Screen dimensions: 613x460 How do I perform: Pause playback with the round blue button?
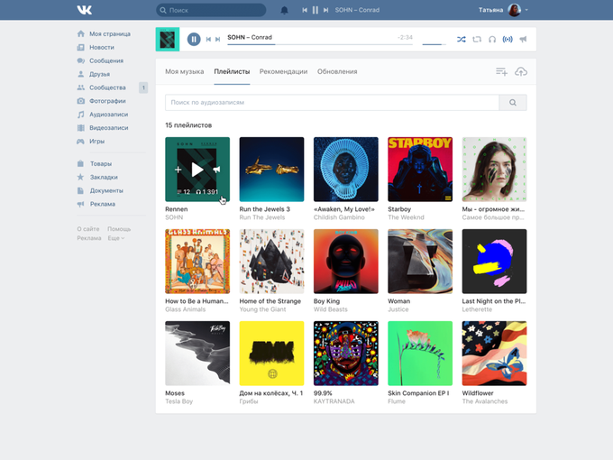coord(194,39)
